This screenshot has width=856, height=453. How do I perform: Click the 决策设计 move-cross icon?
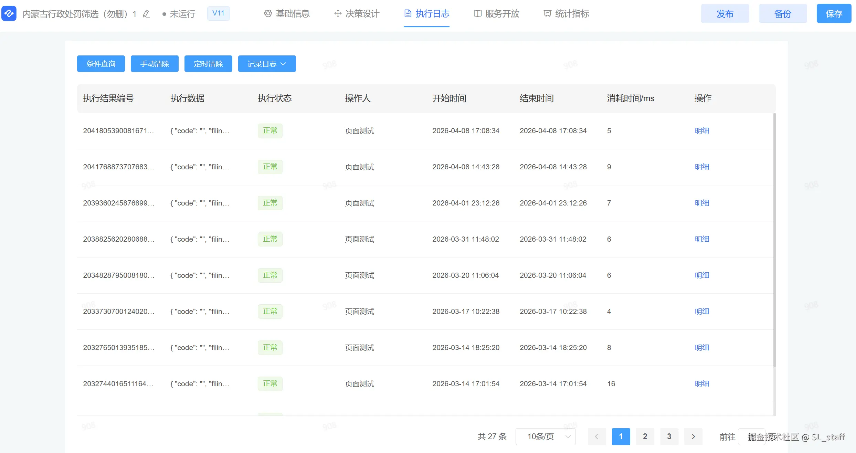pyautogui.click(x=338, y=13)
